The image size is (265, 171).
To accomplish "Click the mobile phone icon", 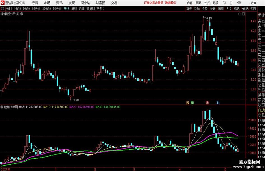I will pyautogui.click(x=231, y=3).
